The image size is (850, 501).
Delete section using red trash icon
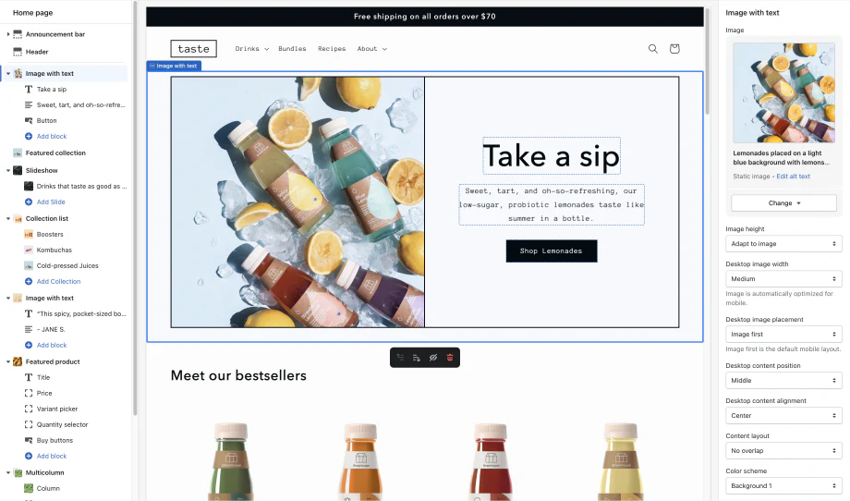[450, 358]
